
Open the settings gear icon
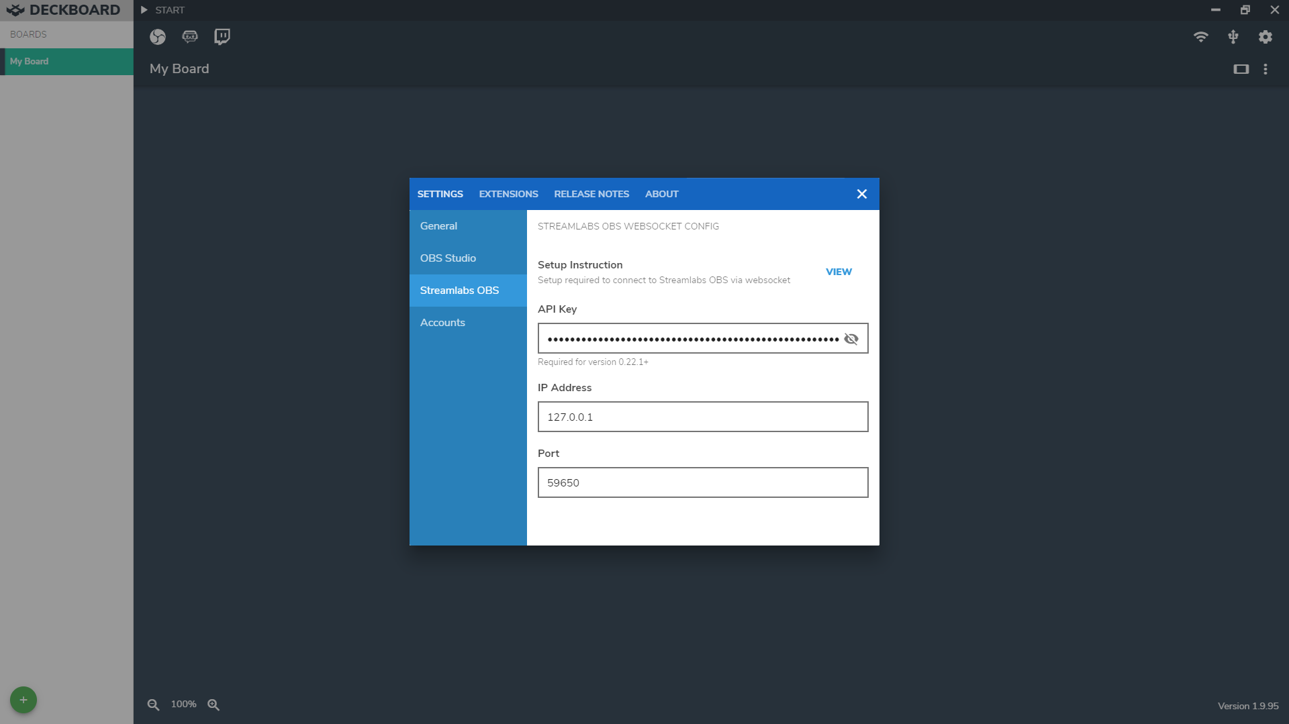(x=1266, y=37)
